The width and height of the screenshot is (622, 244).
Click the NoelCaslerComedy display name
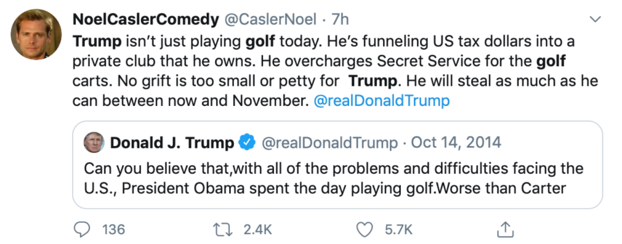point(145,19)
